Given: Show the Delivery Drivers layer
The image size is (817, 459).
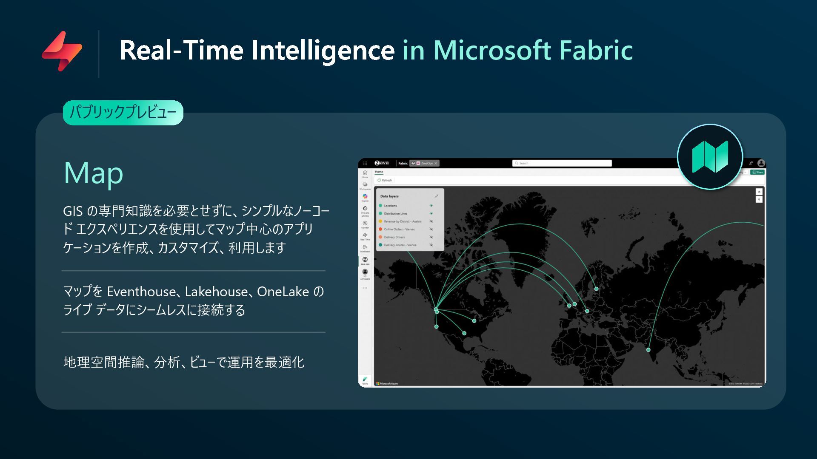Looking at the screenshot, I should [x=431, y=237].
